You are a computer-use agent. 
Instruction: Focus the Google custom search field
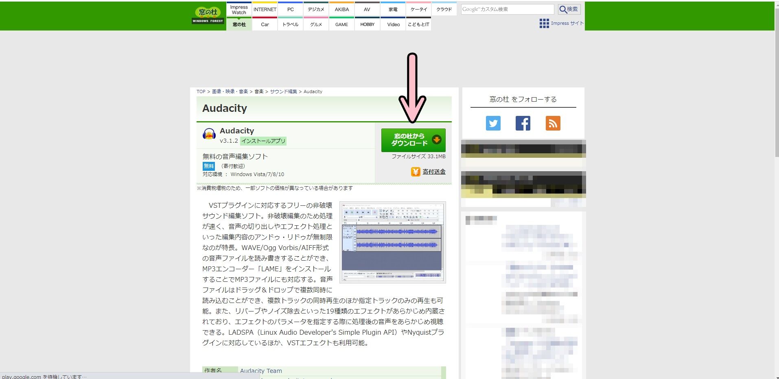[x=507, y=9]
